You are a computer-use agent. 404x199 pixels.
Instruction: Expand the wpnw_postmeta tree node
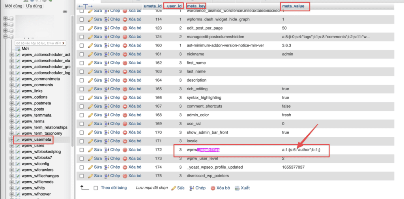tap(11, 103)
